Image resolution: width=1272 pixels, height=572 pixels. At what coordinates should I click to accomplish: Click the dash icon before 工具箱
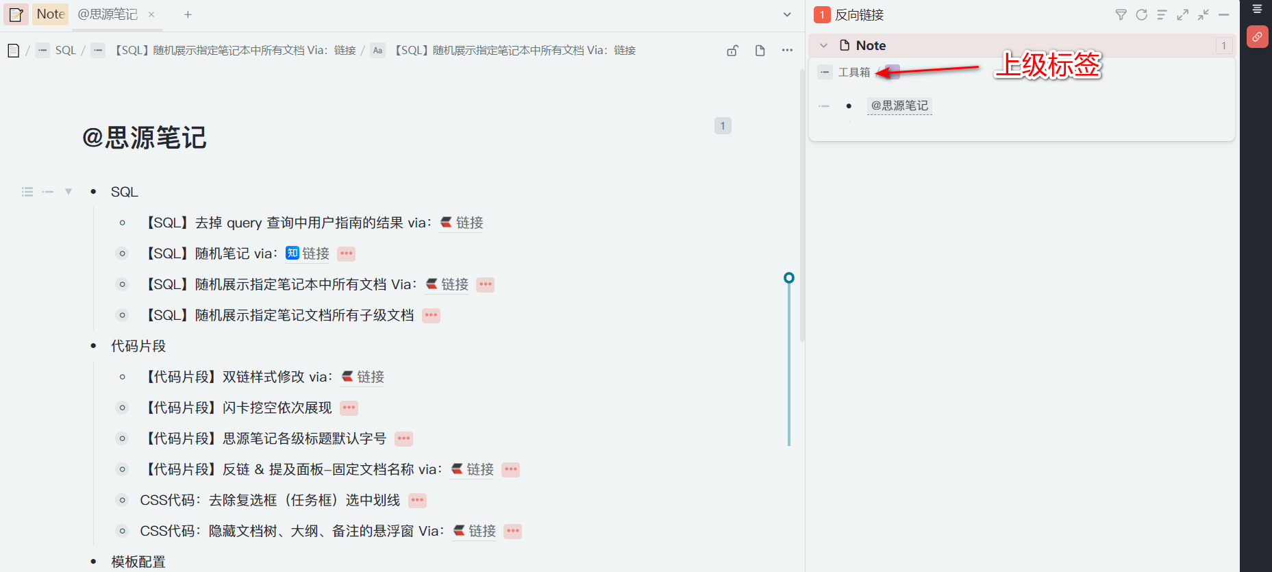(825, 73)
